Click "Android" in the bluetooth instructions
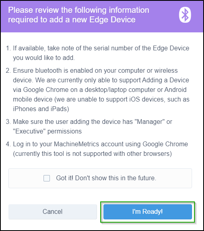204x231 pixels. coord(175,90)
